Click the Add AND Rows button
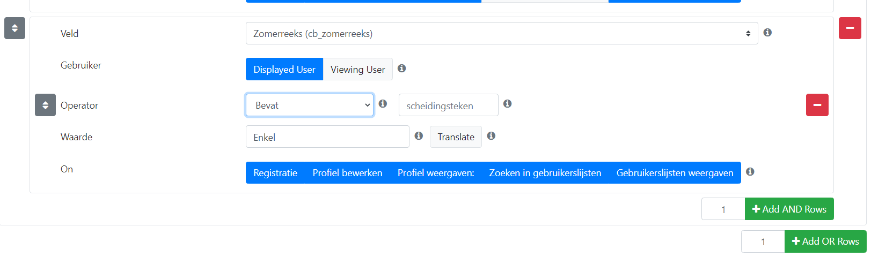 pyautogui.click(x=789, y=209)
